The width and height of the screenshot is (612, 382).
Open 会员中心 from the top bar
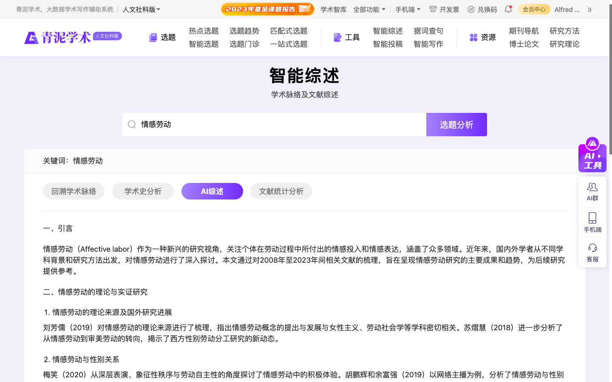click(x=534, y=9)
